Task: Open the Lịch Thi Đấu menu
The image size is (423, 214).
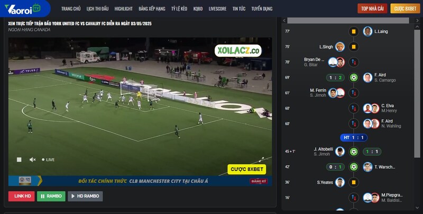Action: coord(97,8)
